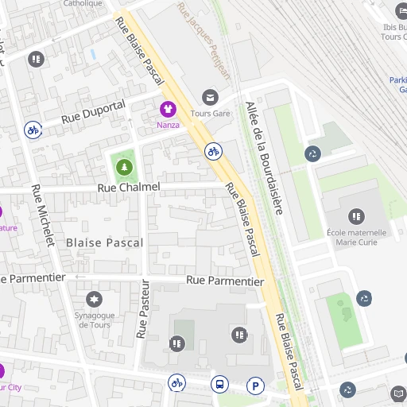Select the blue parking P icon
This screenshot has height=407, width=407.
click(255, 386)
